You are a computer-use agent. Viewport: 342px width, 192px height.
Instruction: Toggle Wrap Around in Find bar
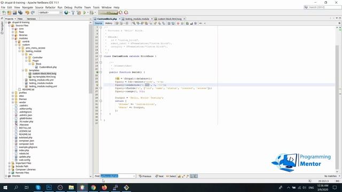196,176
